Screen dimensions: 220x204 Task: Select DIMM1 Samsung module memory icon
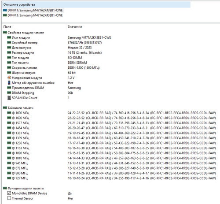pyautogui.click(x=5, y=10)
